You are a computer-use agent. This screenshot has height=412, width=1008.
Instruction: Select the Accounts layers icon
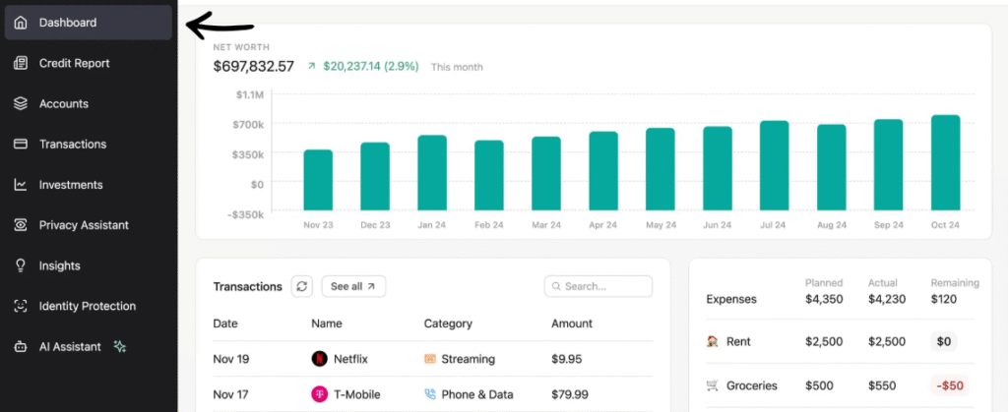[21, 103]
